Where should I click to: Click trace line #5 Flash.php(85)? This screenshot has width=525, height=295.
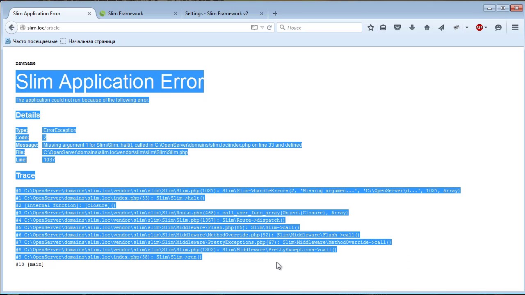[157, 227]
